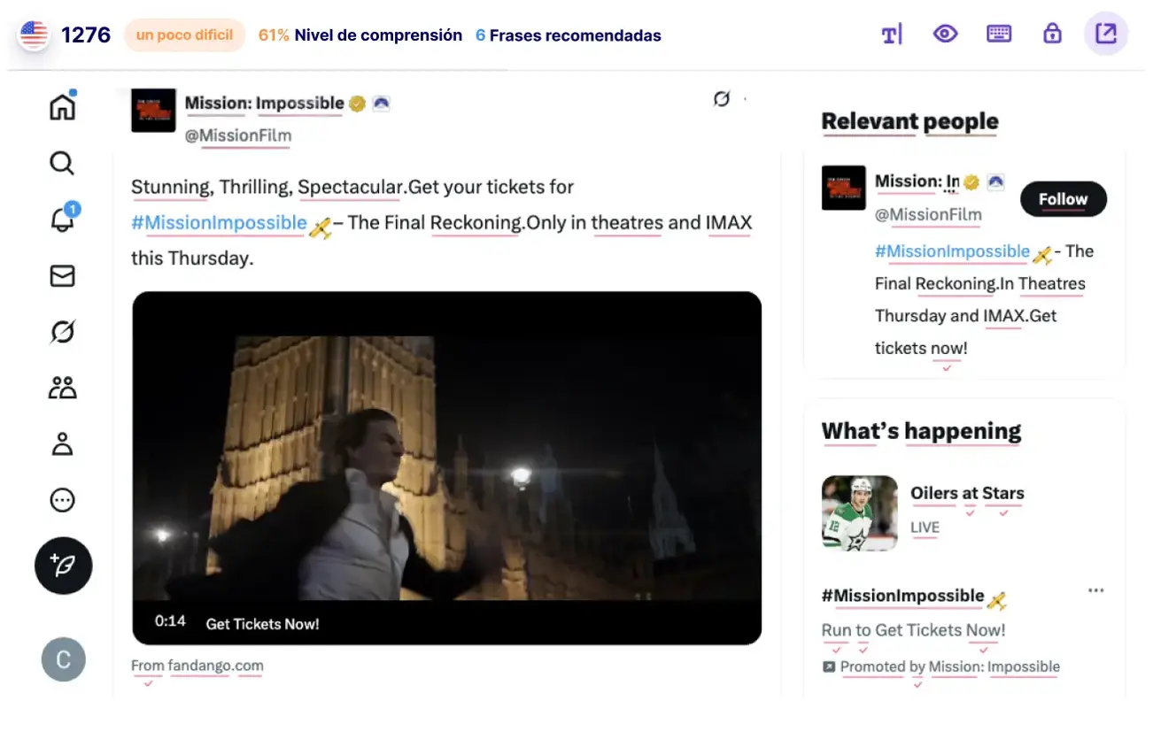Open US flag language selector

click(x=34, y=35)
